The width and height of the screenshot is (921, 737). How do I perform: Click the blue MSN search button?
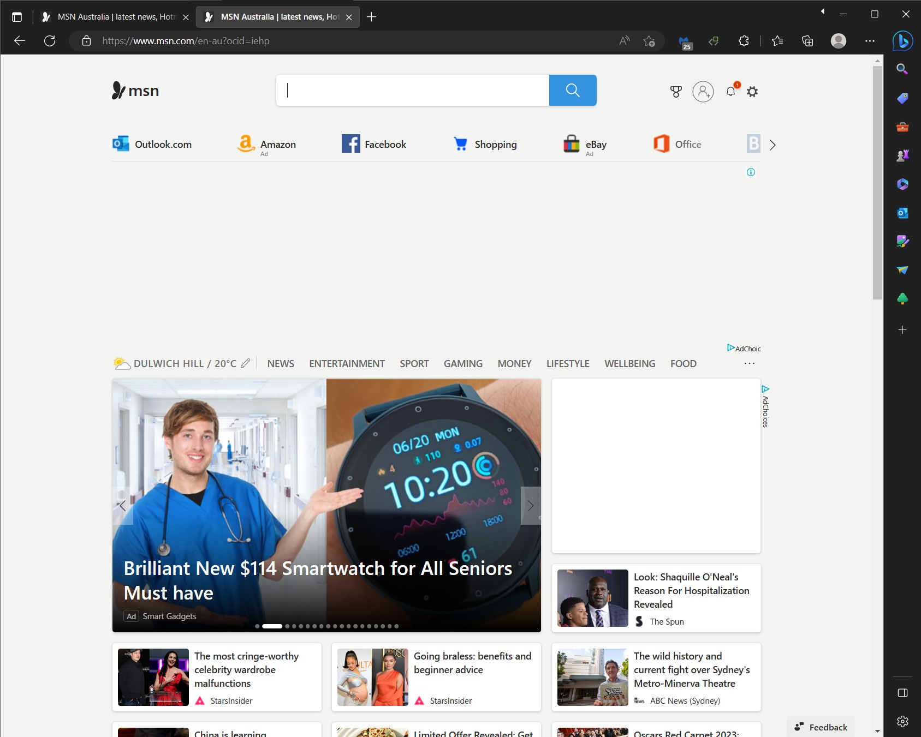coord(573,90)
